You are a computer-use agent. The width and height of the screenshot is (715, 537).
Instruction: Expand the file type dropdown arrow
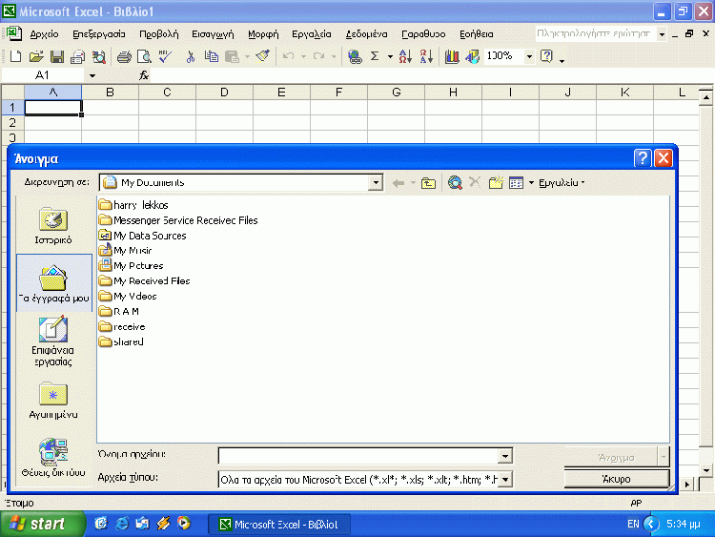click(x=505, y=480)
